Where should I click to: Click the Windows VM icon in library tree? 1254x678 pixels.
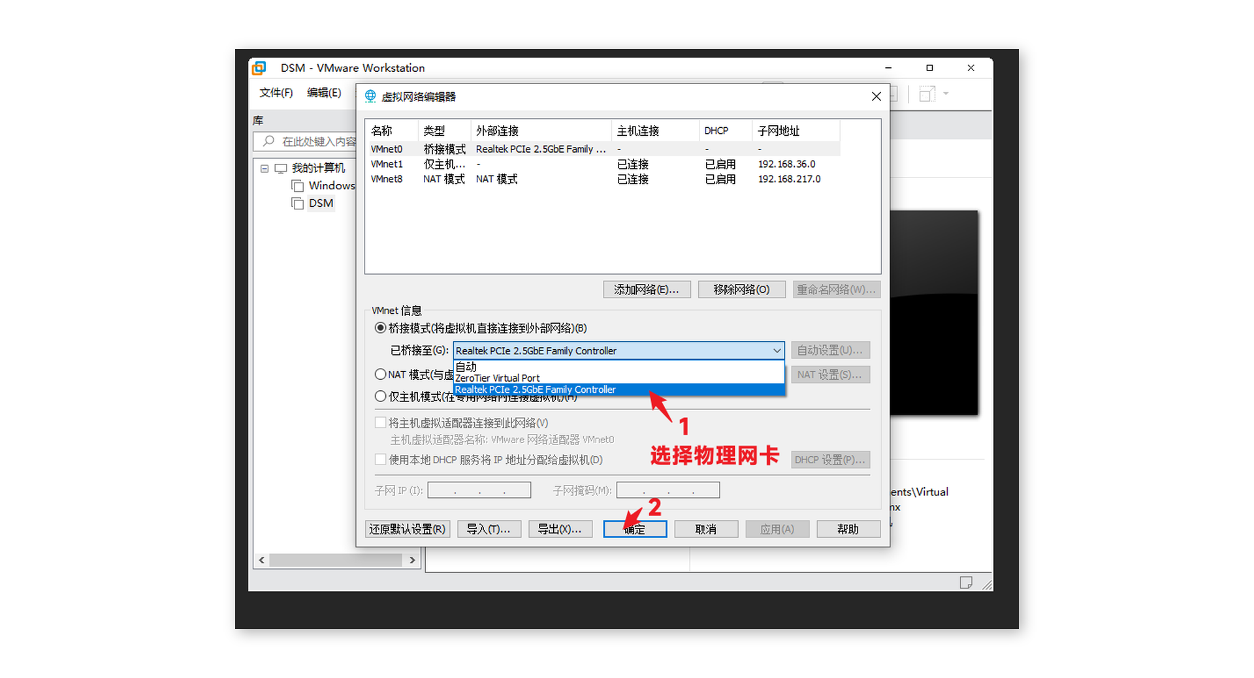pyautogui.click(x=298, y=186)
